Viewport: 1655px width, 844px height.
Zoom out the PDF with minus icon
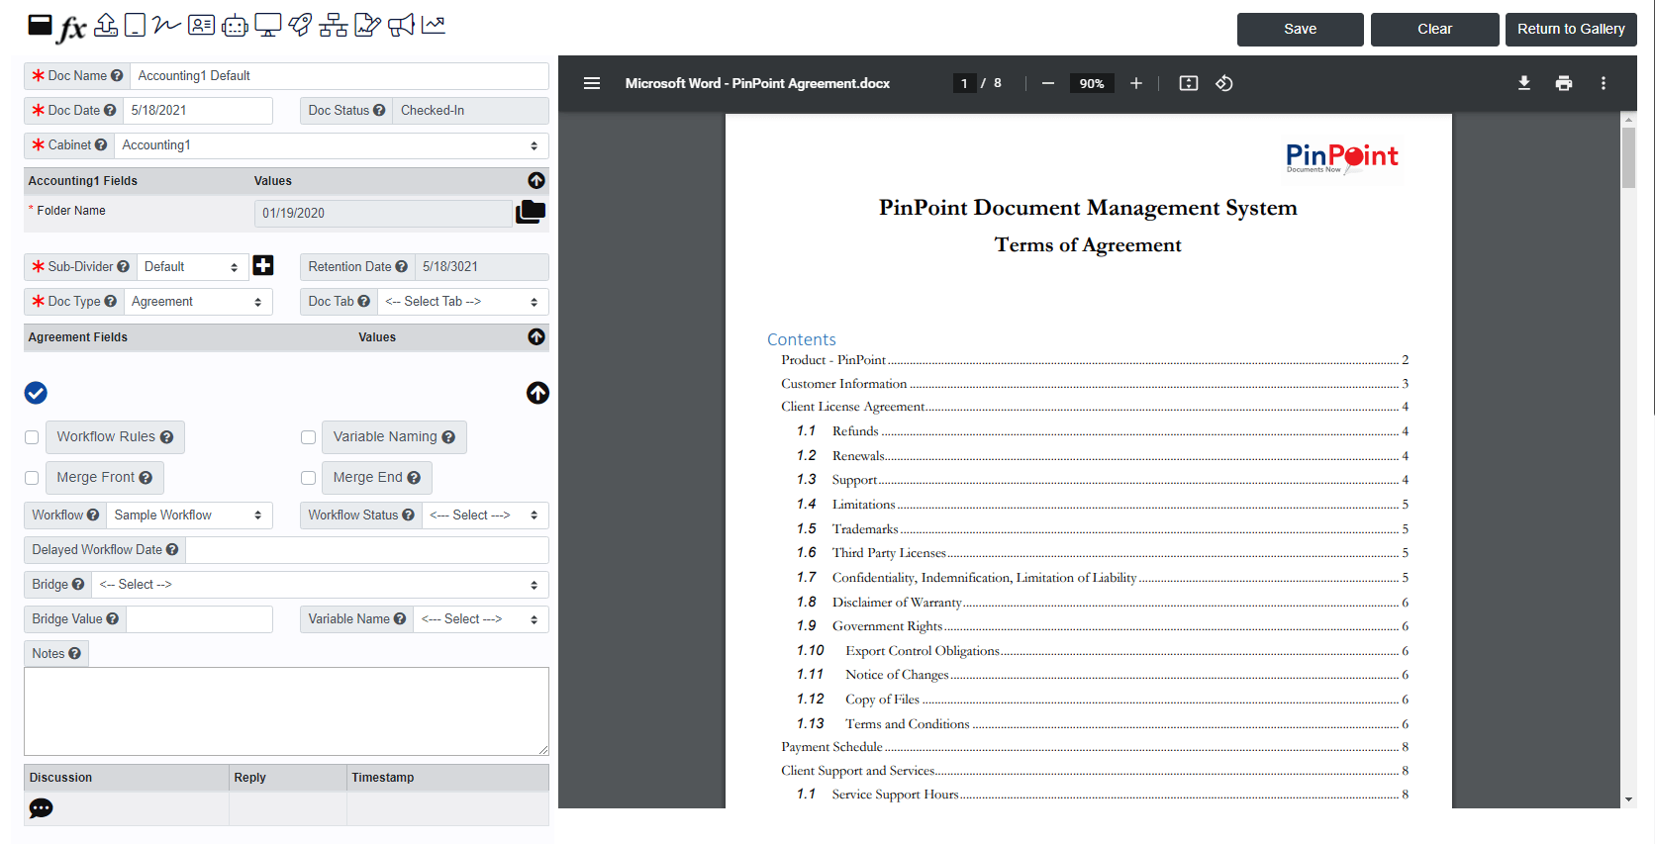click(1048, 83)
